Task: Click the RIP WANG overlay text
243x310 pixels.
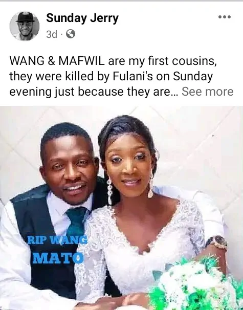Action: tap(57, 240)
